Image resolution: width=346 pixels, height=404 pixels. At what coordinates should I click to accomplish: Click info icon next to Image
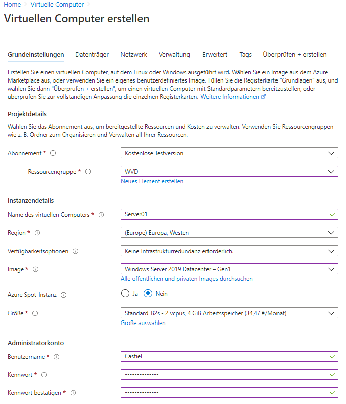[x=35, y=269]
